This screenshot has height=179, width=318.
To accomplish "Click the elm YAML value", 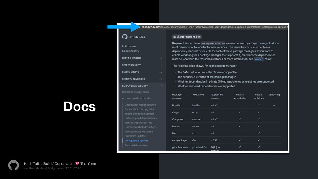I will tap(194, 140).
